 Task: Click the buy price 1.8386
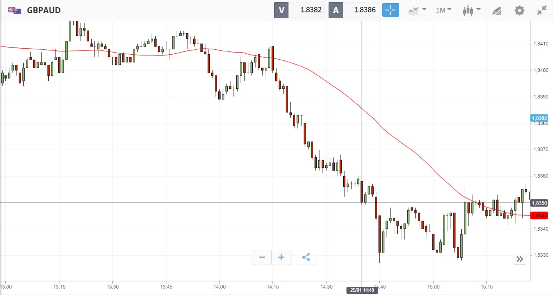(x=365, y=10)
